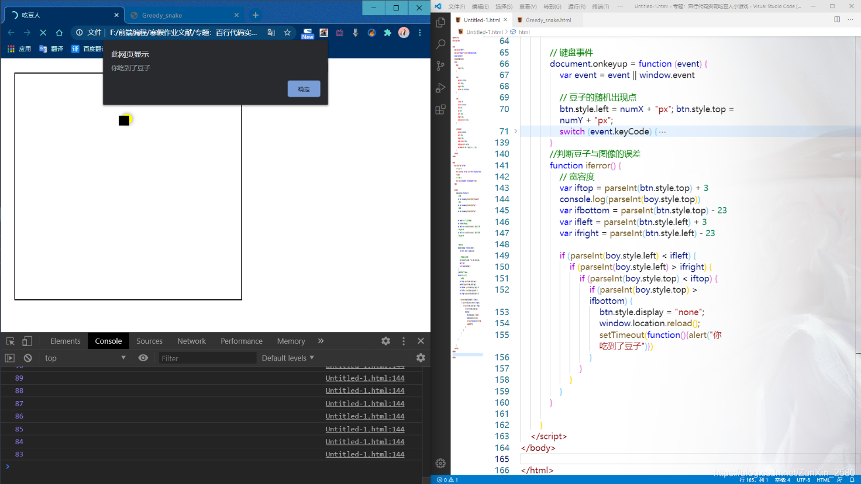Open the 翻译 bookmark
The width and height of the screenshot is (861, 484).
coord(51,49)
